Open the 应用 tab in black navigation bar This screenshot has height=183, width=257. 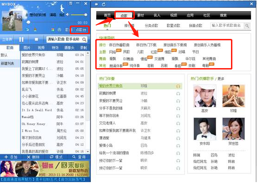click(190, 15)
